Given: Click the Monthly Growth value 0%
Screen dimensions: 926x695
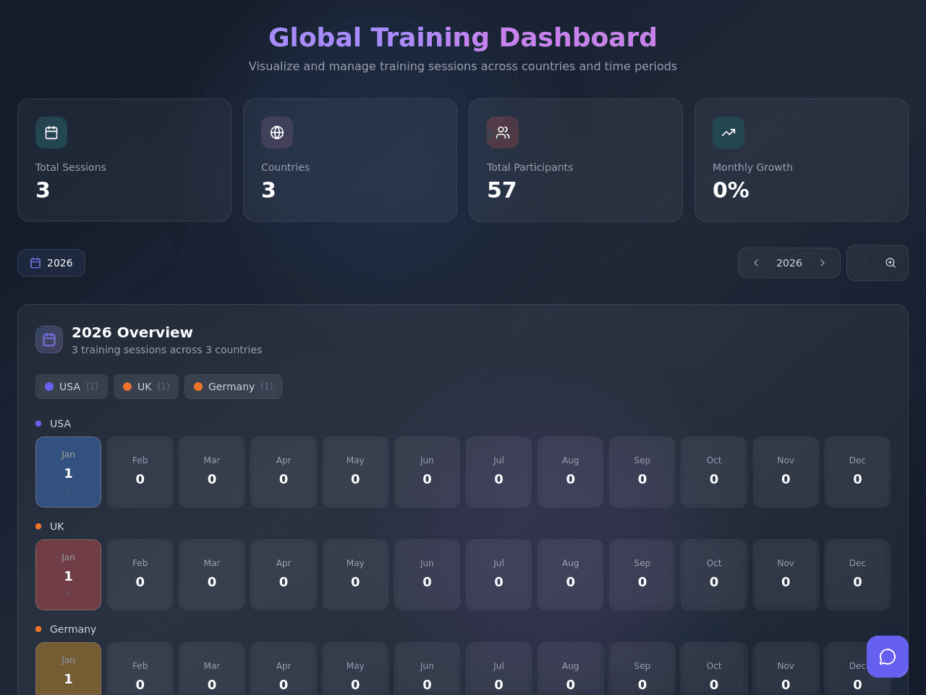Looking at the screenshot, I should click(x=731, y=190).
